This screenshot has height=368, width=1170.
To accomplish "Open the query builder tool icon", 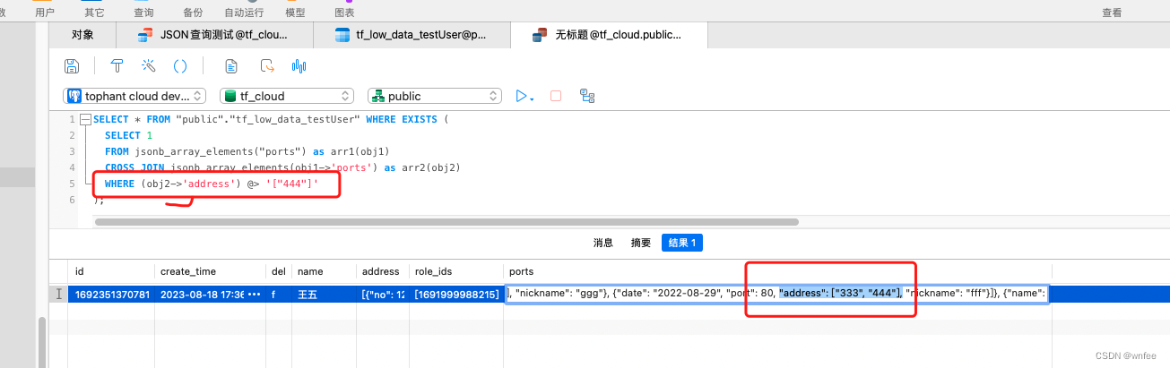I will coord(117,65).
